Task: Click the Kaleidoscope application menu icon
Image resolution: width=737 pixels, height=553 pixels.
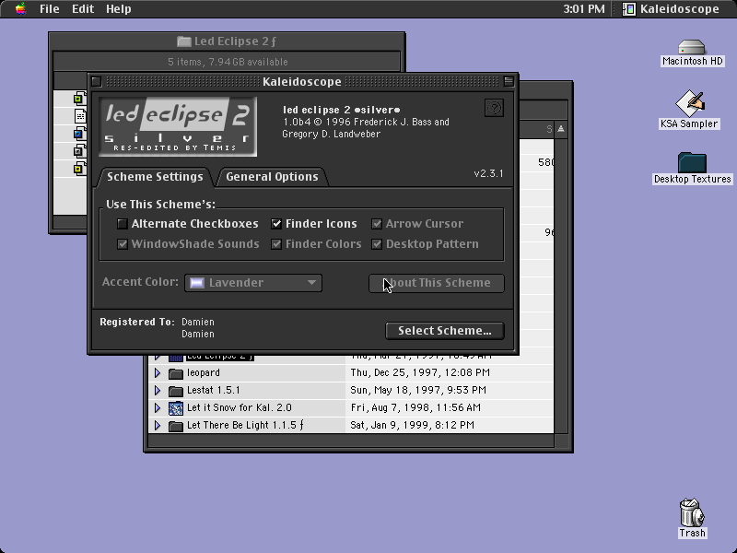Action: pos(628,9)
